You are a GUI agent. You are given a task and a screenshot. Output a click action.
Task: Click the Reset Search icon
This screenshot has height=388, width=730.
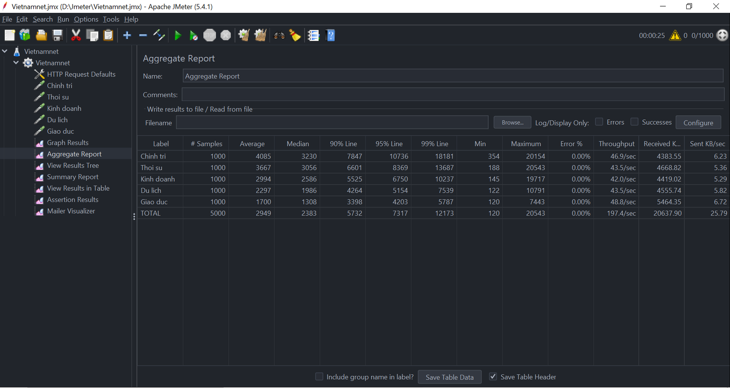(x=295, y=35)
